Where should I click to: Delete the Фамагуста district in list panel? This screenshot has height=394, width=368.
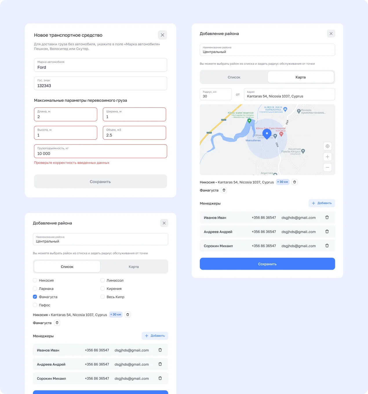click(x=57, y=323)
